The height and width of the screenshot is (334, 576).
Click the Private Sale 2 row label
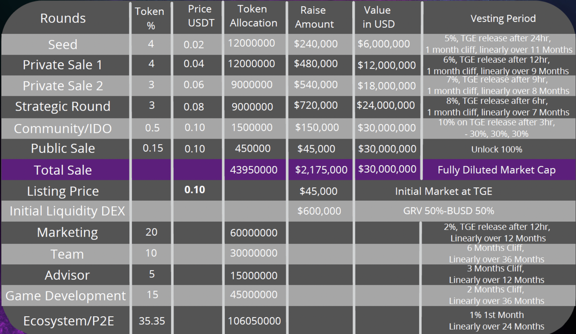63,86
